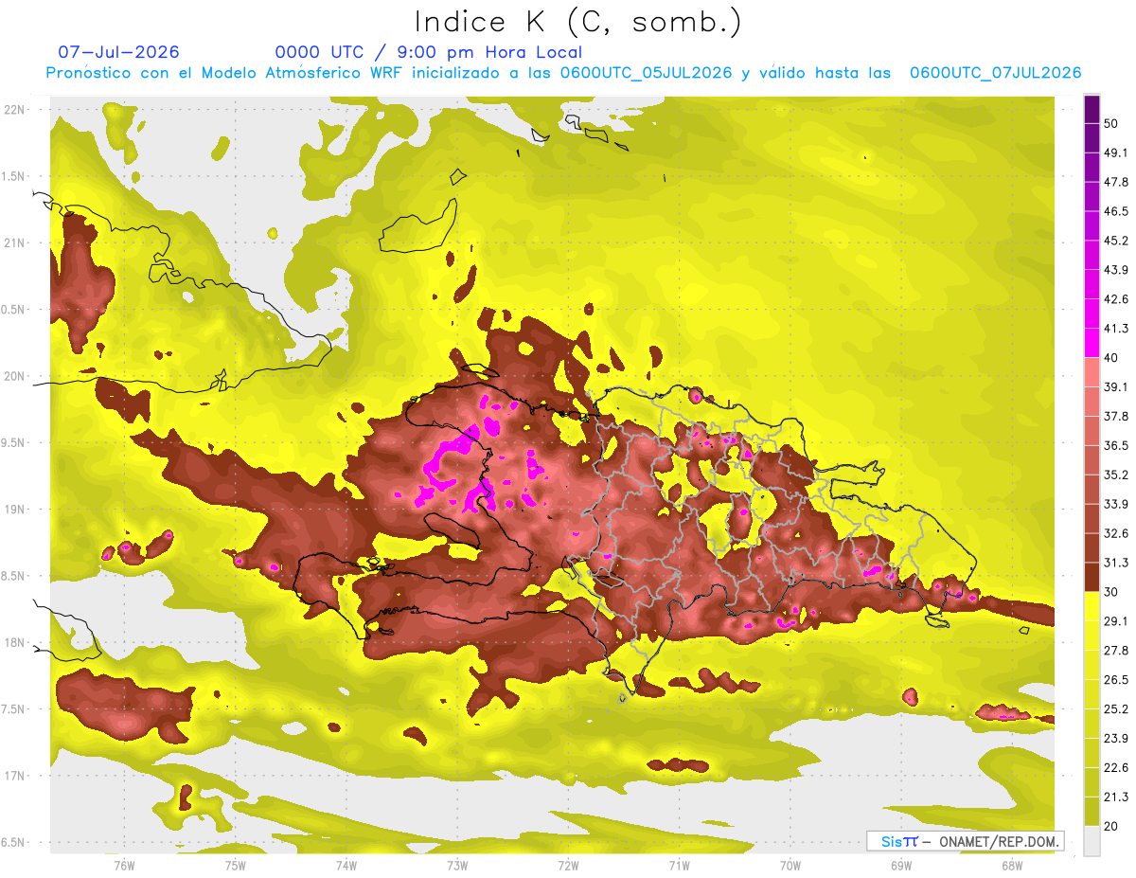The width and height of the screenshot is (1136, 878).
Task: Click the legend value '43.9'
Action: [x=1116, y=270]
